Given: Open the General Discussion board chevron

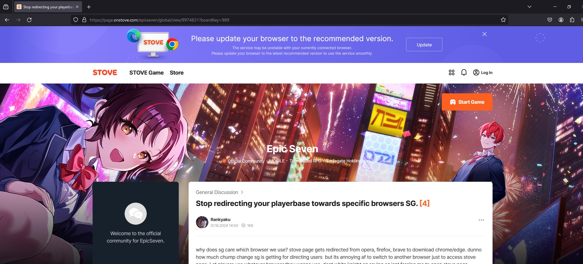Looking at the screenshot, I should pos(242,192).
